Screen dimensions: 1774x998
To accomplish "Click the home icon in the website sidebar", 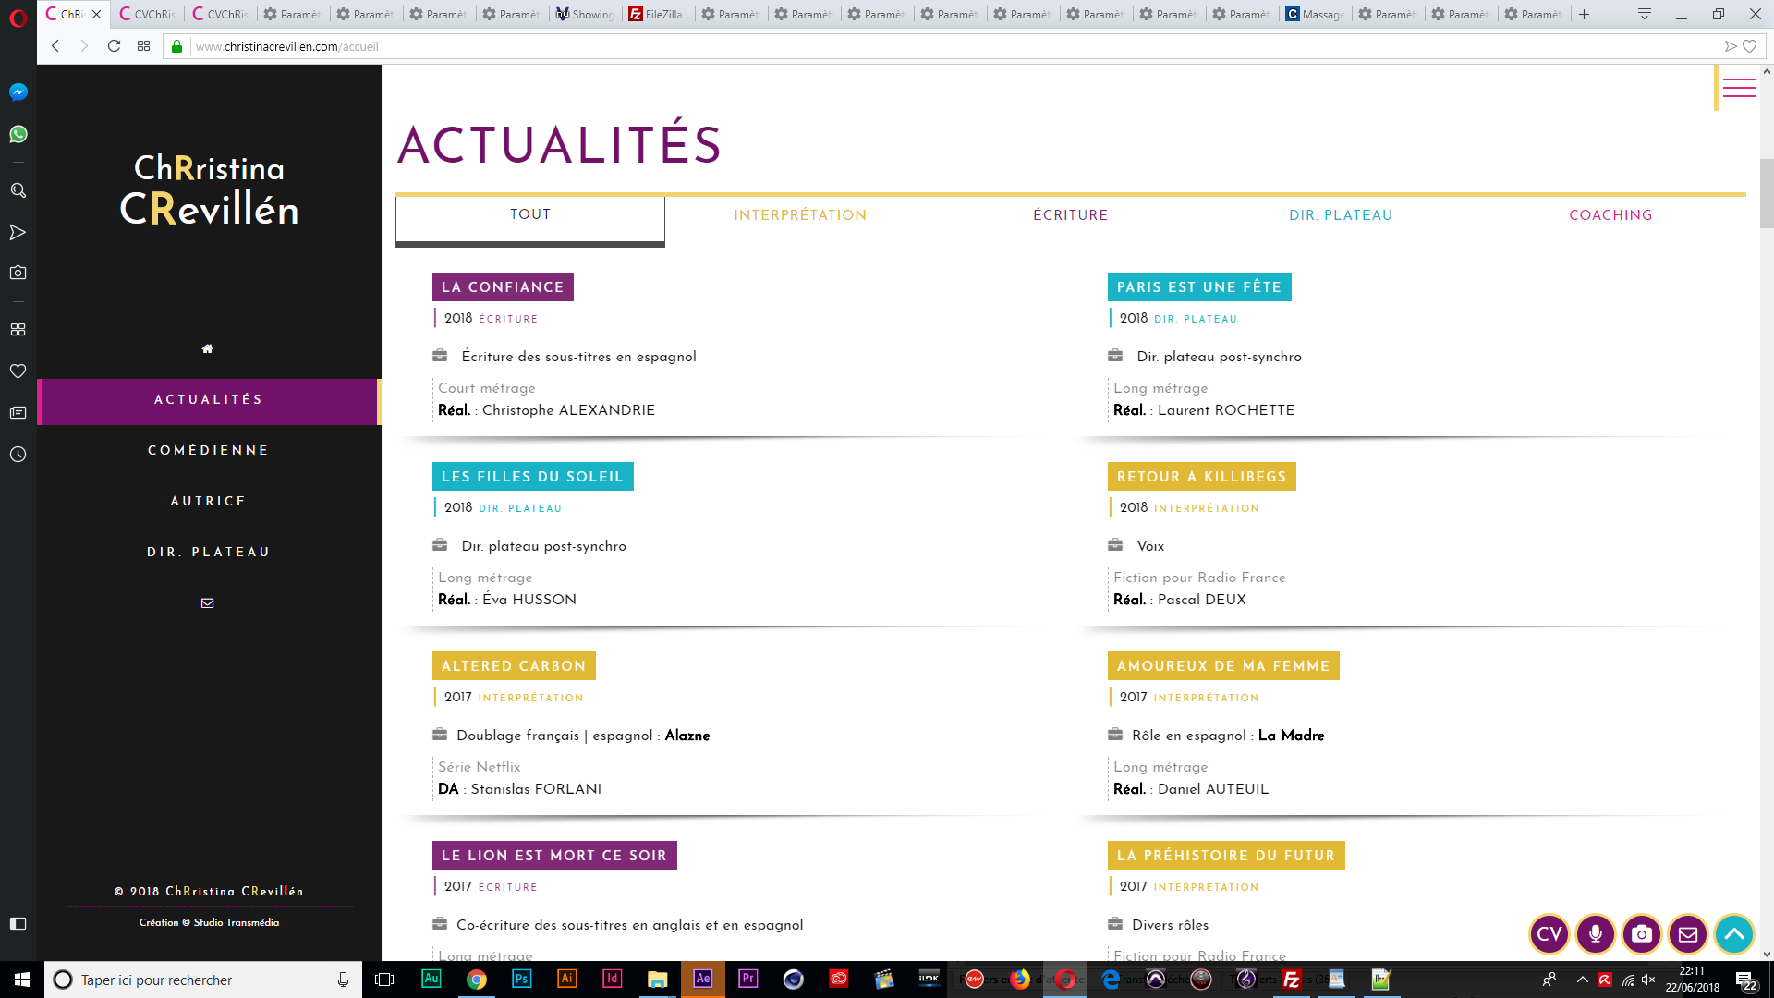I will 208,348.
